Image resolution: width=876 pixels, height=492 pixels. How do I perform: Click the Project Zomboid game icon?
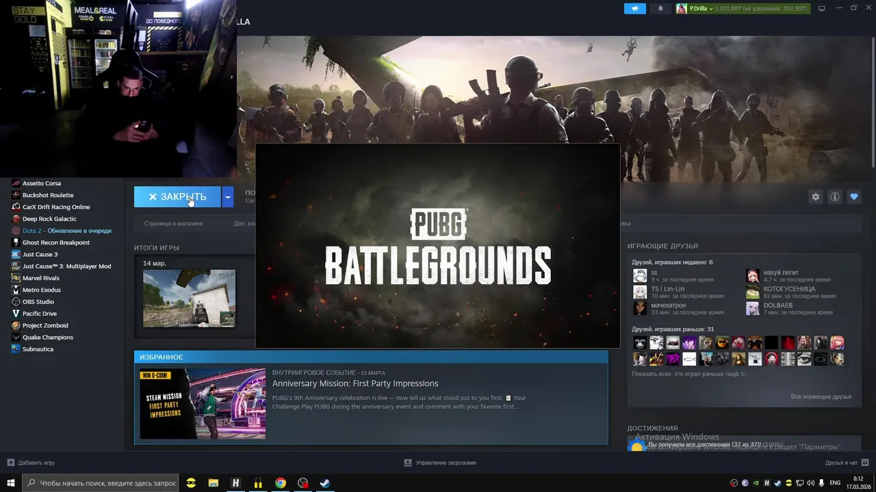16,325
